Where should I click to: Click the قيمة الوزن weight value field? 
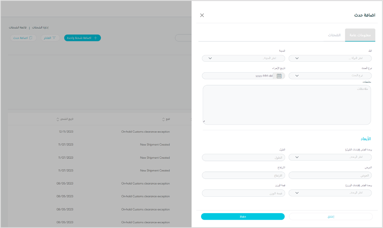(x=243, y=193)
